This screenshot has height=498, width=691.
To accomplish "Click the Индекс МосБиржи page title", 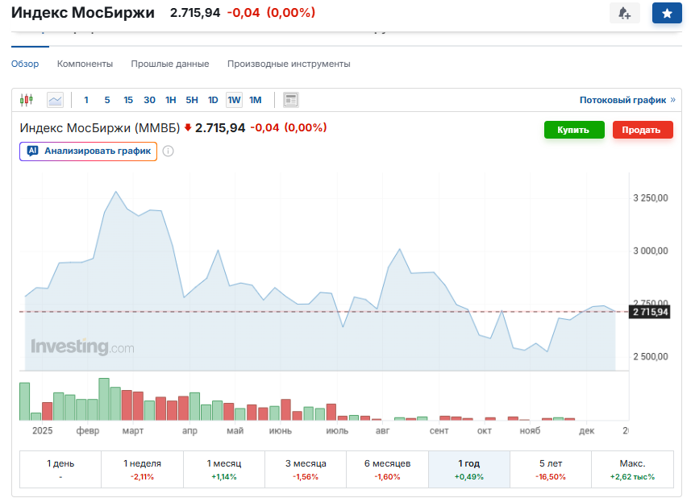I will coord(83,12).
